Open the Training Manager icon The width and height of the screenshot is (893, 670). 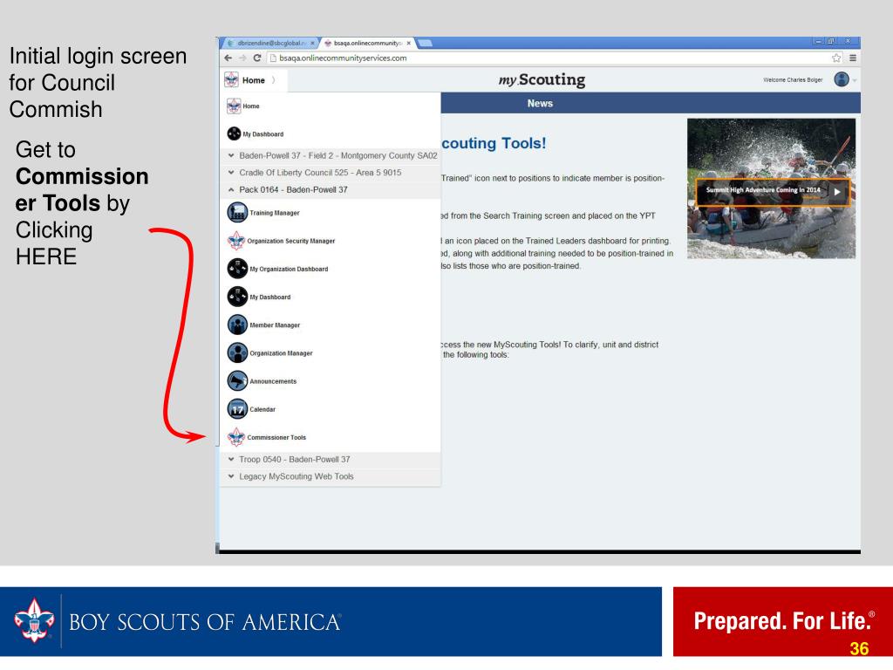point(237,213)
